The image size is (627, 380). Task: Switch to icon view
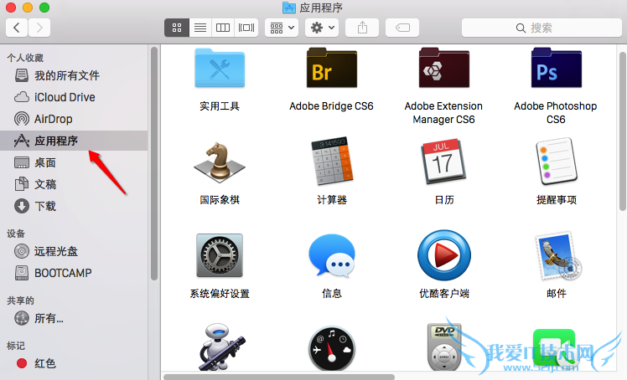pos(177,28)
